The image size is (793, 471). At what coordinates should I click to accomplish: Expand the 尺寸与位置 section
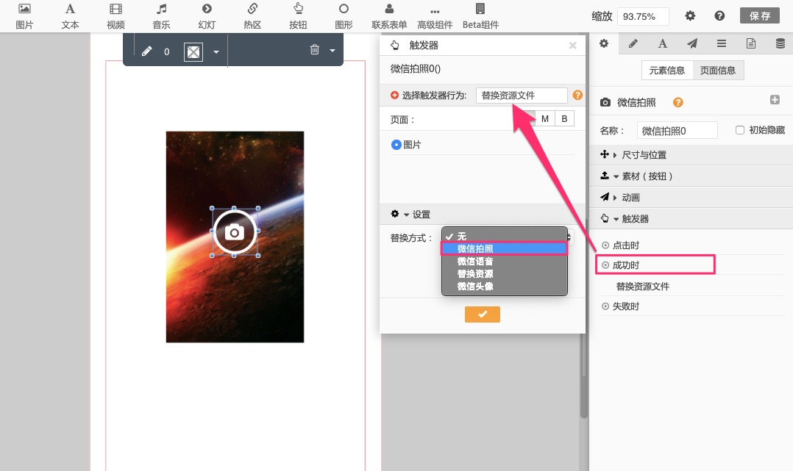point(644,155)
